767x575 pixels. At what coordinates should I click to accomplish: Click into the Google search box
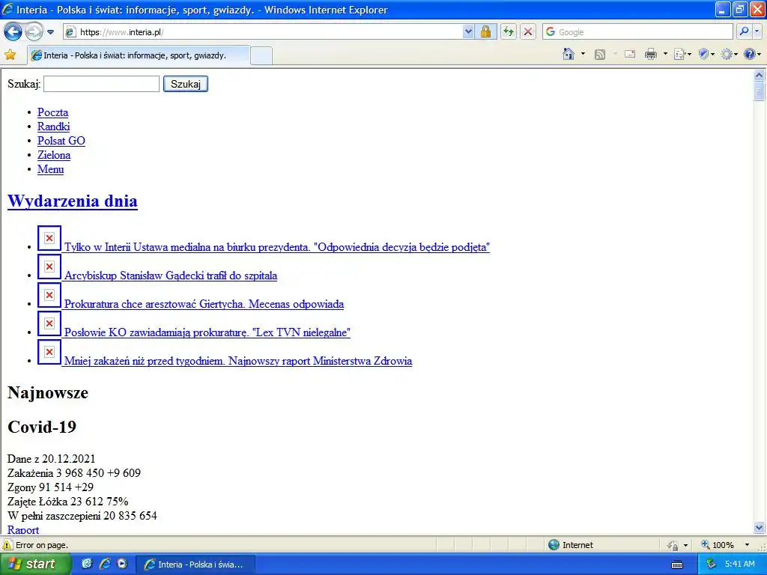tap(638, 32)
